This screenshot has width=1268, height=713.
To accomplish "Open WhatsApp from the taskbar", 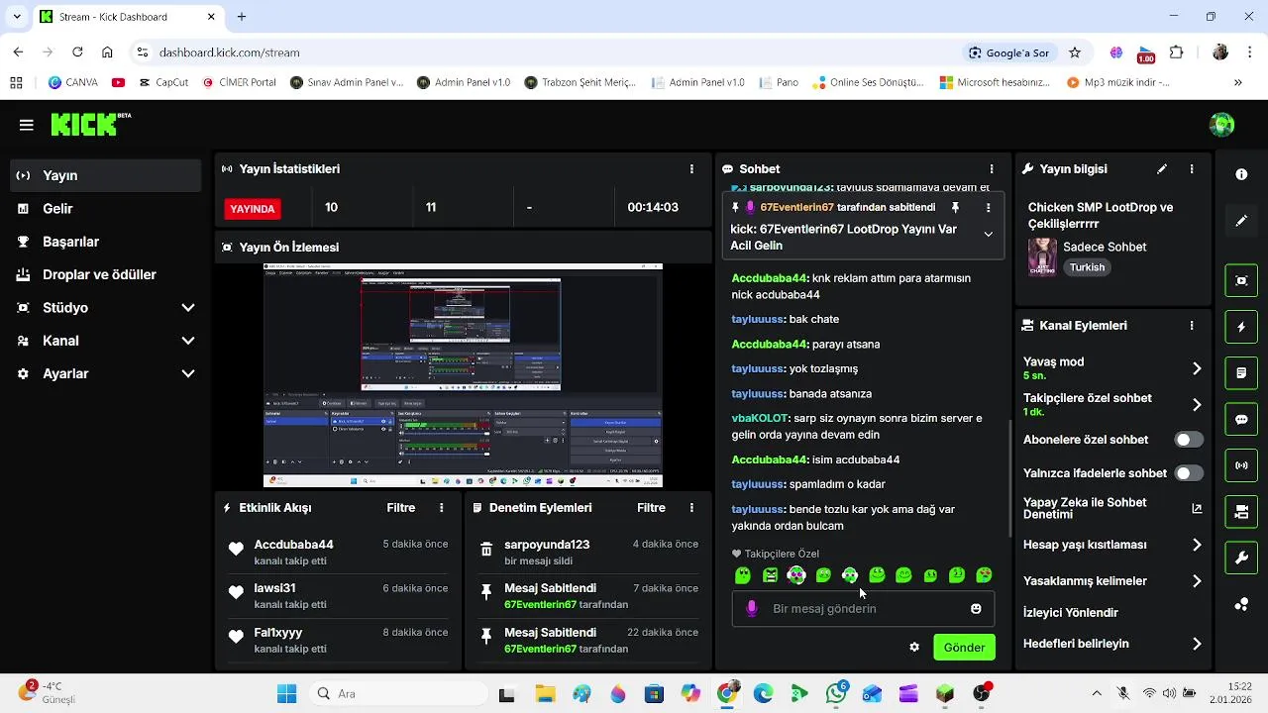I will coord(837,693).
